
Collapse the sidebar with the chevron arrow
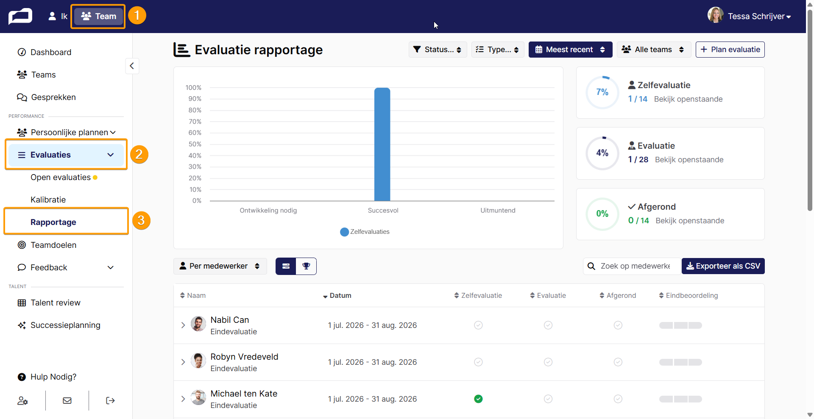coord(132,66)
